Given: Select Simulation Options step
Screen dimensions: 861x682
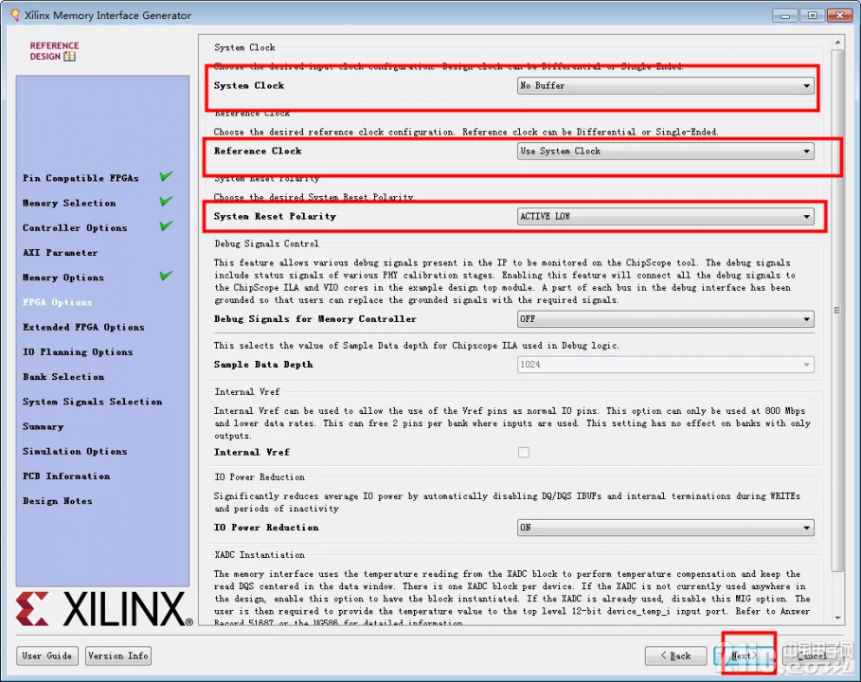Looking at the screenshot, I should [75, 452].
